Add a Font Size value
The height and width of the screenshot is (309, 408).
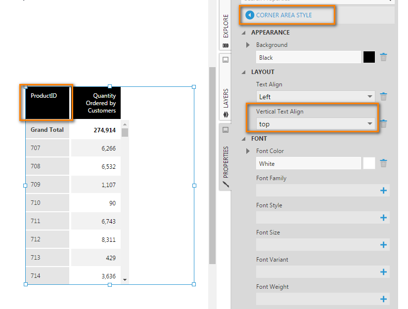point(383,245)
